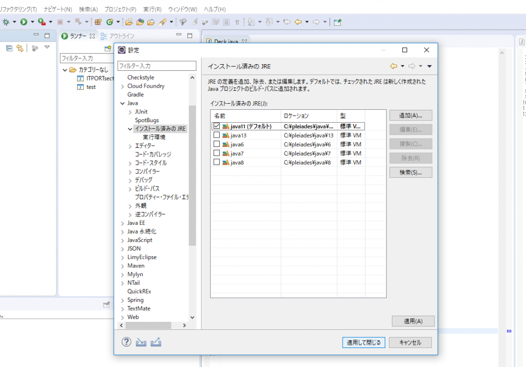Image resolution: width=526 pixels, height=367 pixels.
Task: Expand the Maven preferences node
Action: tap(122, 266)
